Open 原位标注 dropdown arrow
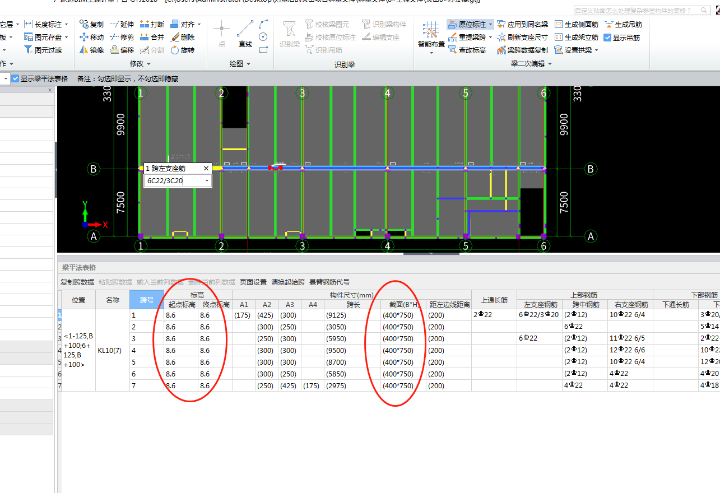This screenshot has height=493, width=720. tap(491, 25)
